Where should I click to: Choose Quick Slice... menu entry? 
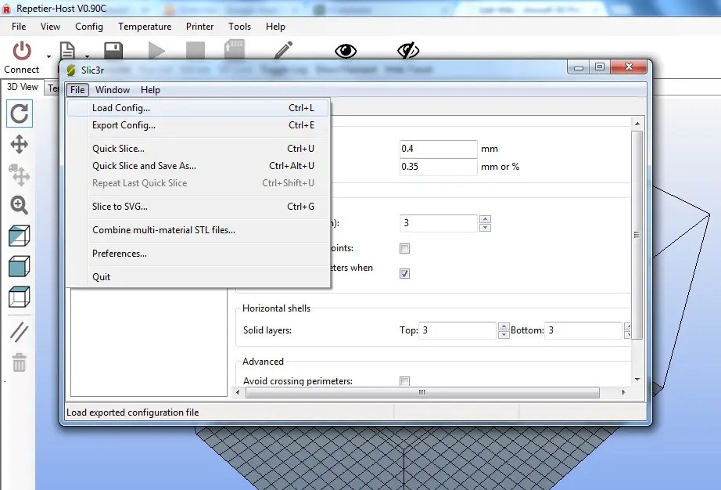coord(198,149)
